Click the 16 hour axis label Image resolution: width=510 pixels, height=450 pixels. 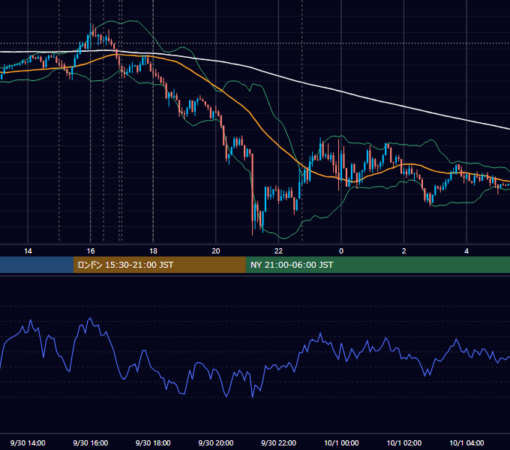point(91,251)
